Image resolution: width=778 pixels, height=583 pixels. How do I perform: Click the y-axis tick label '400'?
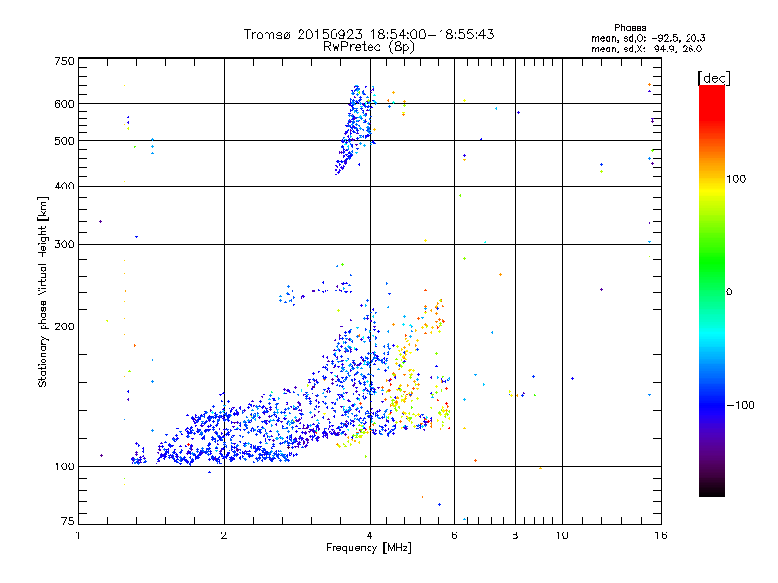pos(64,186)
